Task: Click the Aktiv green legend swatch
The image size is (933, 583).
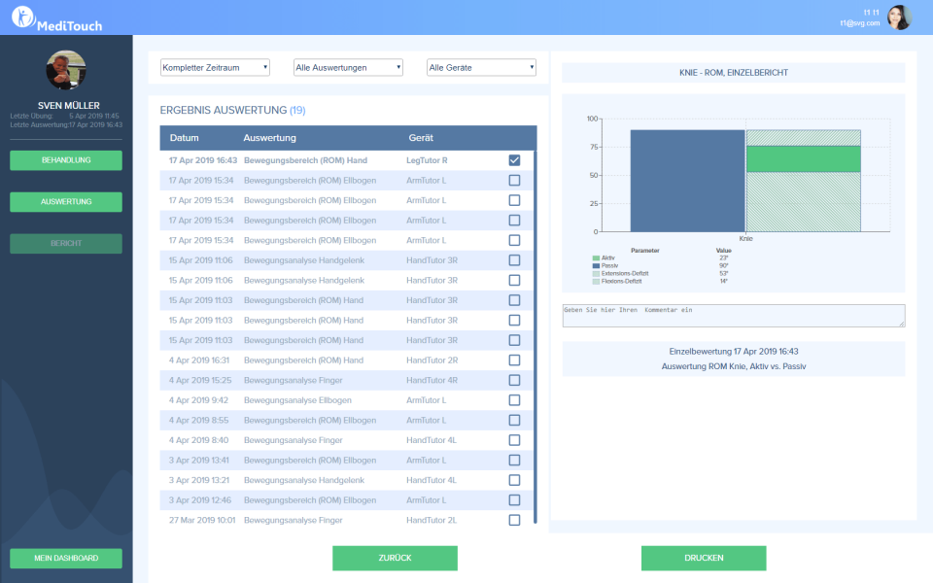Action: click(595, 257)
